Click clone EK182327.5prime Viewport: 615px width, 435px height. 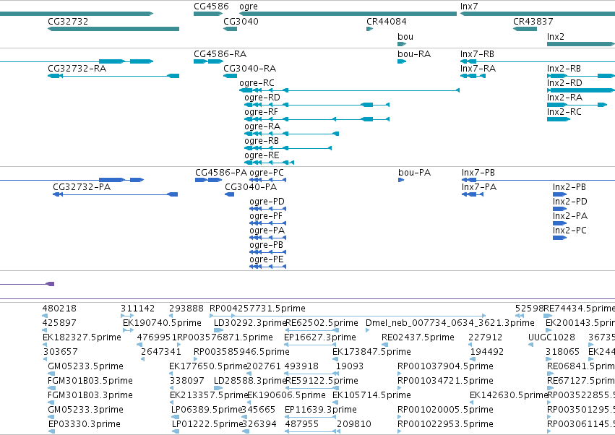[x=82, y=337]
